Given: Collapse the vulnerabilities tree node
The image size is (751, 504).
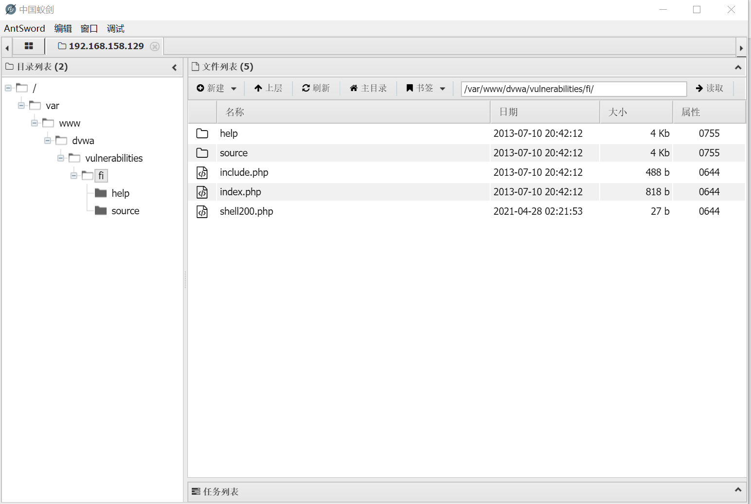Looking at the screenshot, I should coord(61,158).
